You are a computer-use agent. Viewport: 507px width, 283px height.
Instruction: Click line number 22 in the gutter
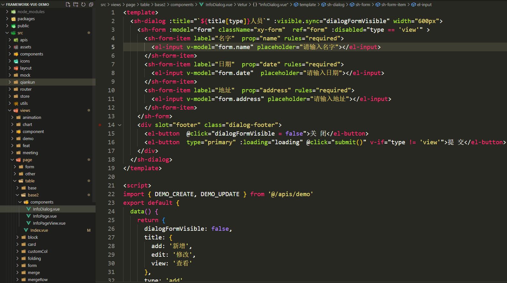(111, 194)
